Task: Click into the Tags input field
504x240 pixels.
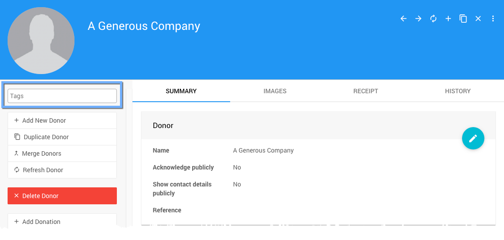Action: click(62, 96)
